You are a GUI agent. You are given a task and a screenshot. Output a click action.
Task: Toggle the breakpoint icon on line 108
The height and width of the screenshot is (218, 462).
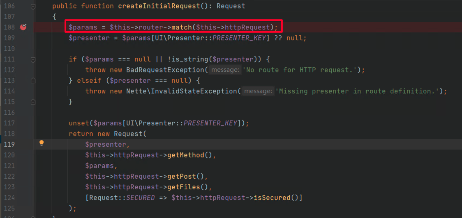pos(23,27)
